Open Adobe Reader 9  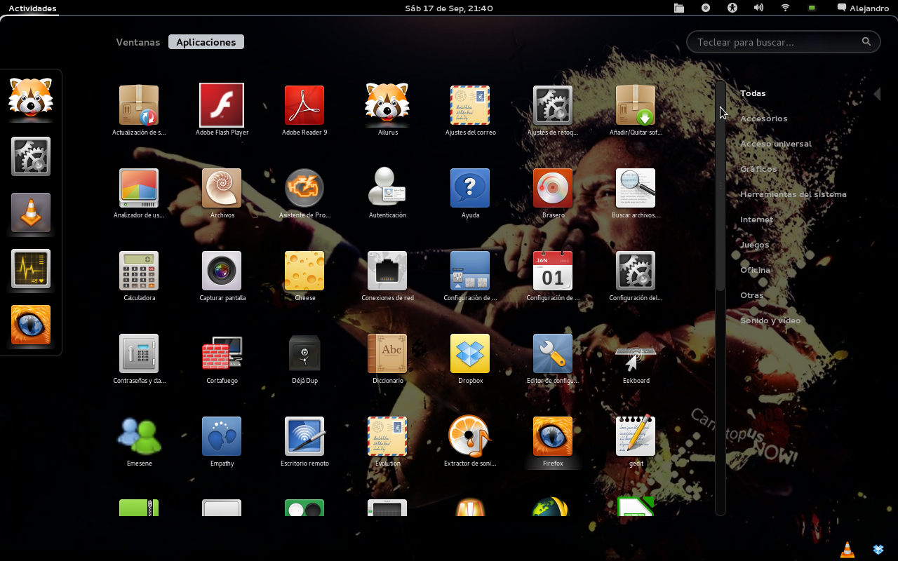pyautogui.click(x=304, y=105)
